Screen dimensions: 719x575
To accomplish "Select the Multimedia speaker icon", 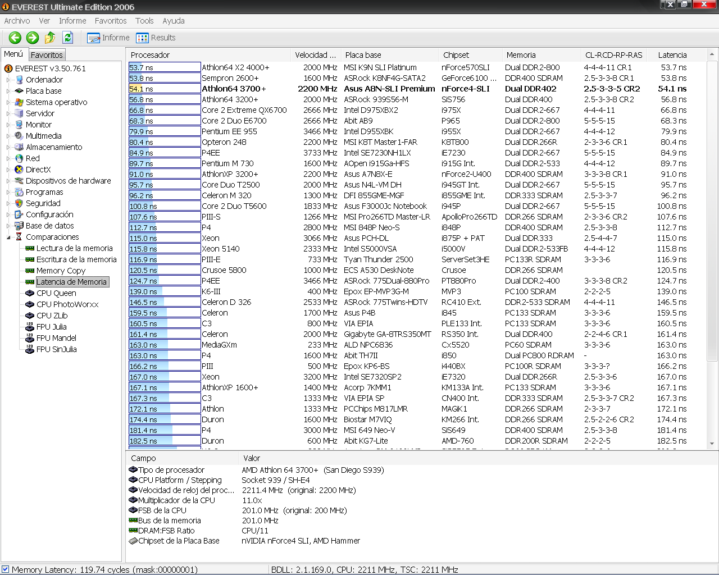I will pos(19,136).
